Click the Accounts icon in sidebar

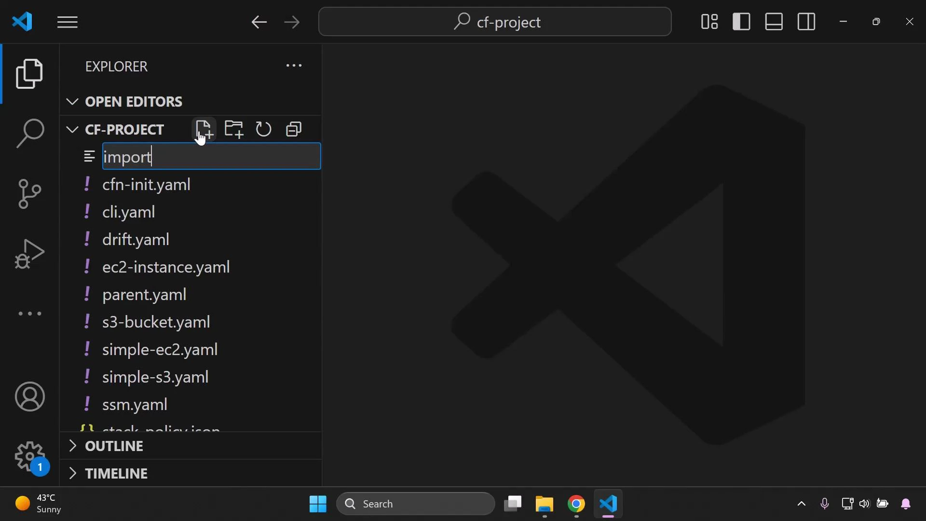point(30,397)
